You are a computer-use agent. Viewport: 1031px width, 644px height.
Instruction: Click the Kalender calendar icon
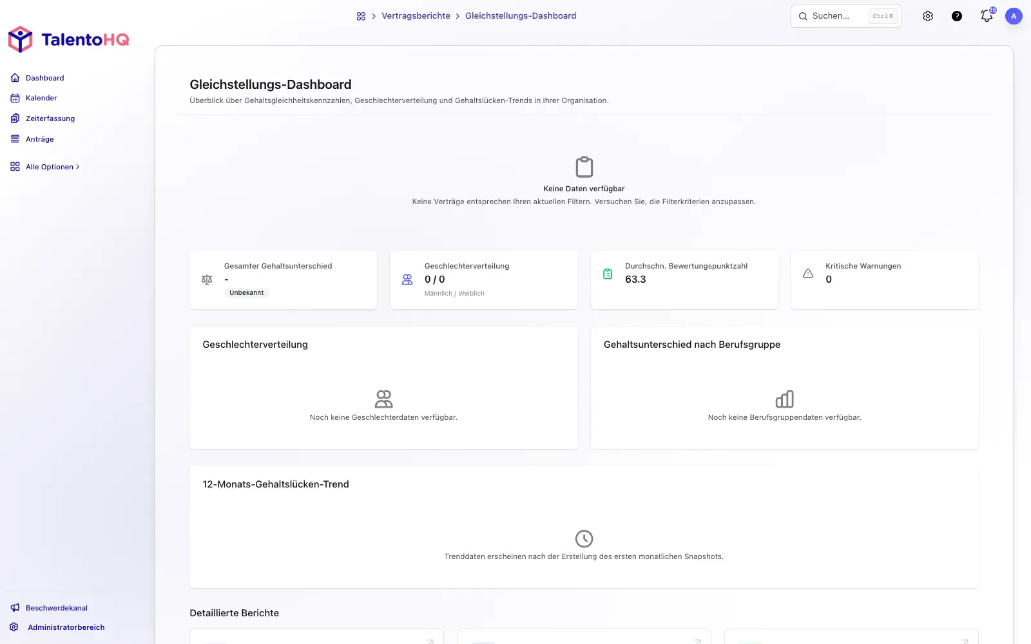pos(15,98)
